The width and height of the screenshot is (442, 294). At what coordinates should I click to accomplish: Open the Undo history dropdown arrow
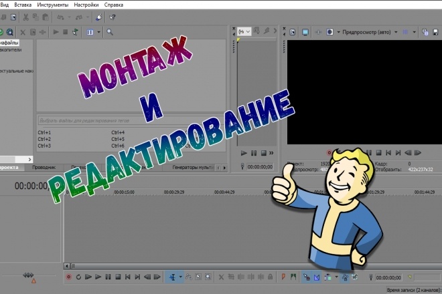tap(70, 17)
